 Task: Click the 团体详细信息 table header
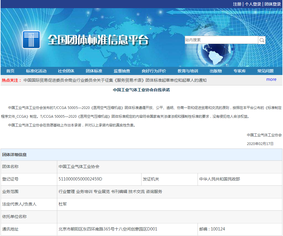click(141, 155)
